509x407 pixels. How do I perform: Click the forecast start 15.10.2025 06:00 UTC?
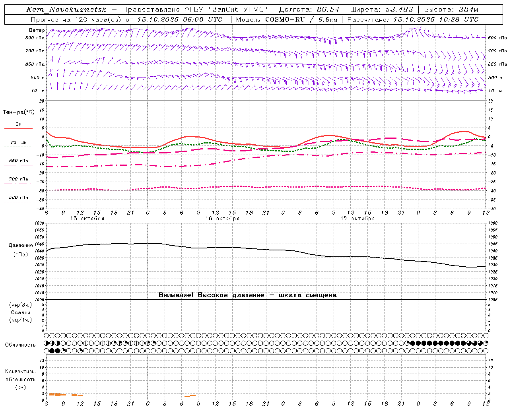click(x=180, y=19)
